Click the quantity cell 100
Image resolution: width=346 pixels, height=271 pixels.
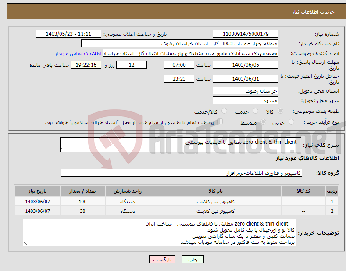pos(82,202)
